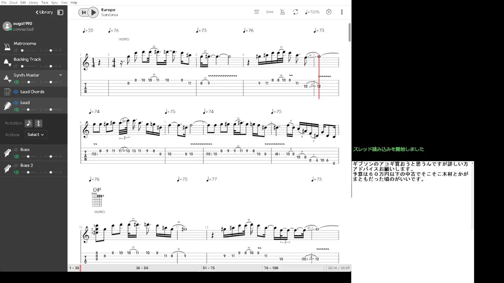Open the View menu
Viewport: 504px width, 283px height.
tap(64, 2)
